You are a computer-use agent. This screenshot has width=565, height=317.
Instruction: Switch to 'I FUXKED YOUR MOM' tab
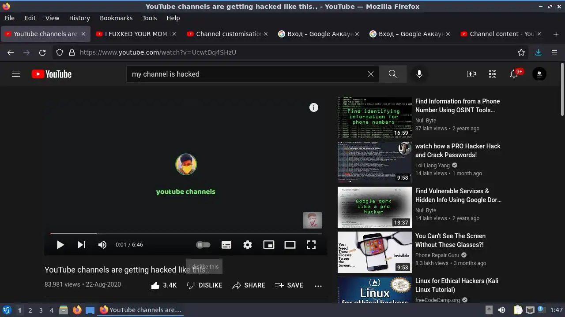pyautogui.click(x=136, y=34)
